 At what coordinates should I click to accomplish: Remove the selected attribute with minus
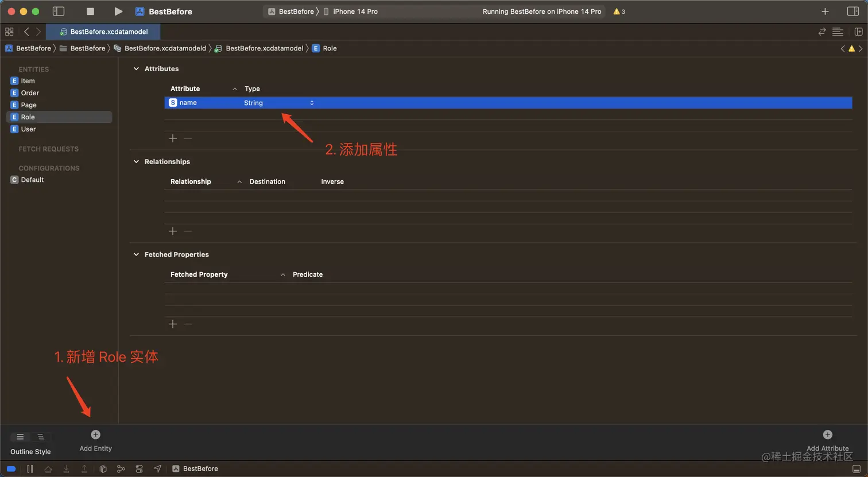pos(188,138)
